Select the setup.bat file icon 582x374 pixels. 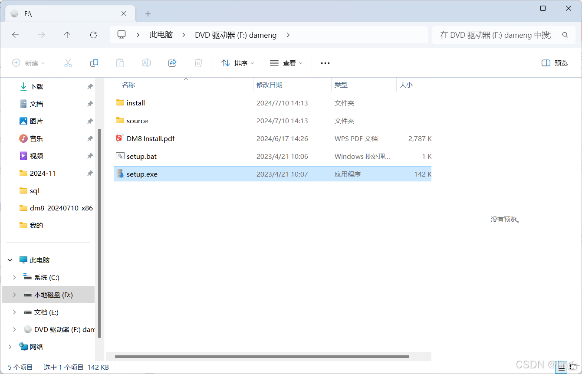point(120,156)
